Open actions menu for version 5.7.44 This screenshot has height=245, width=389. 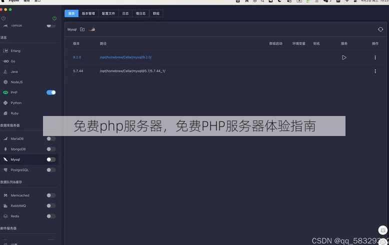[x=375, y=71]
